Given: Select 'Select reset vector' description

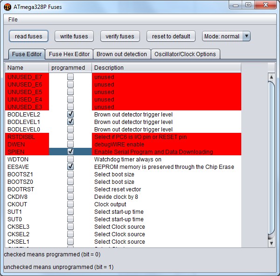Looking at the screenshot, I should click(x=167, y=189).
